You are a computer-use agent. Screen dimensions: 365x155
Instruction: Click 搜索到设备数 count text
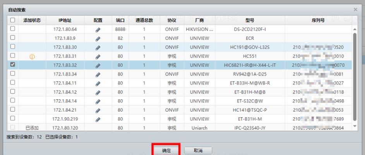click(24, 137)
